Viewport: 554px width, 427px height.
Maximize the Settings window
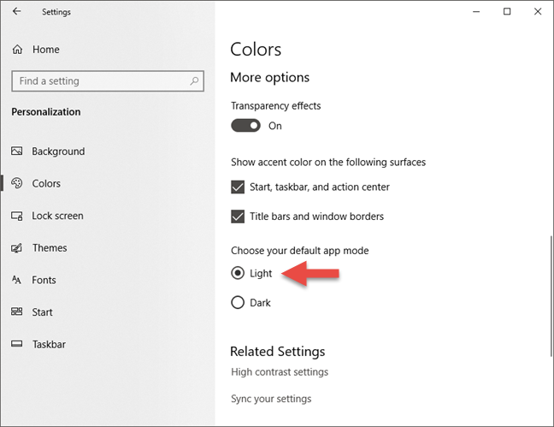tap(507, 12)
